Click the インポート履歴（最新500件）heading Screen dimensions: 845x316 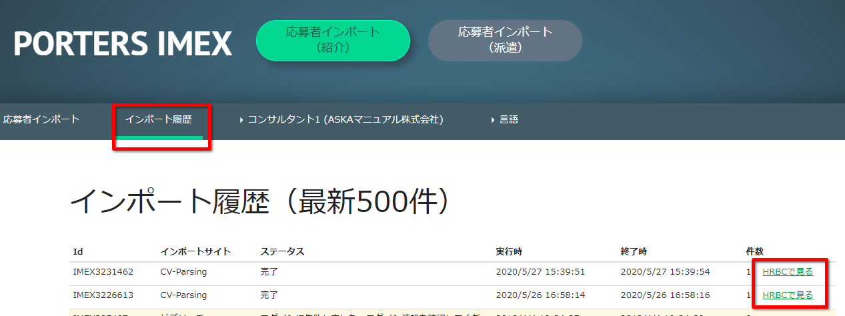click(x=261, y=201)
